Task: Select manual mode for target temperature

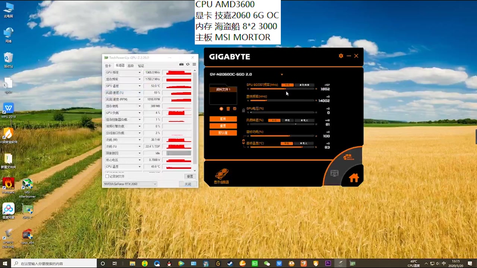Action: pyautogui.click(x=287, y=143)
